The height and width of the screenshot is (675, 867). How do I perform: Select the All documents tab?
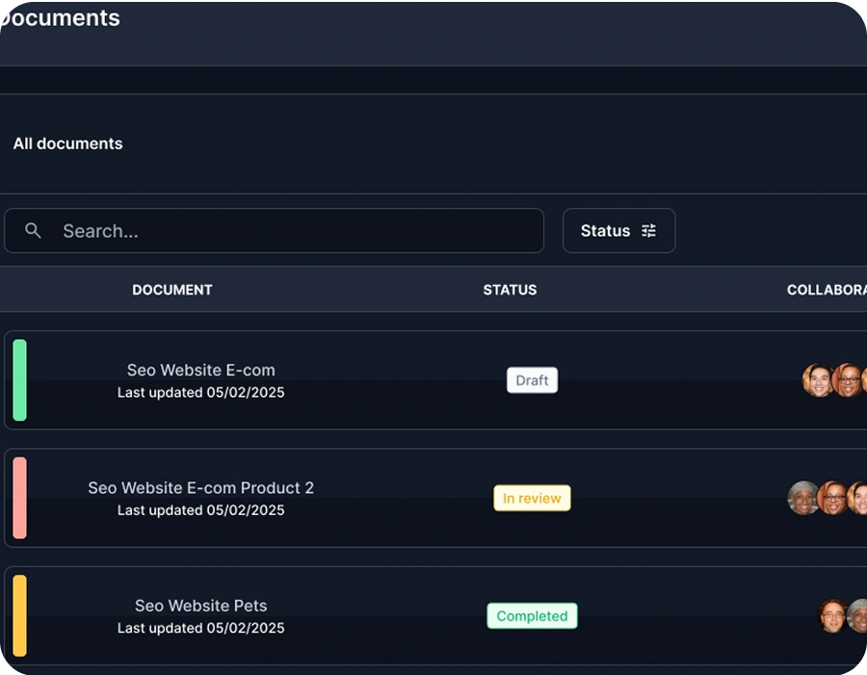(x=68, y=143)
